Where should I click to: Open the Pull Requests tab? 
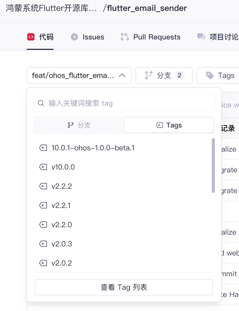pyautogui.click(x=151, y=37)
